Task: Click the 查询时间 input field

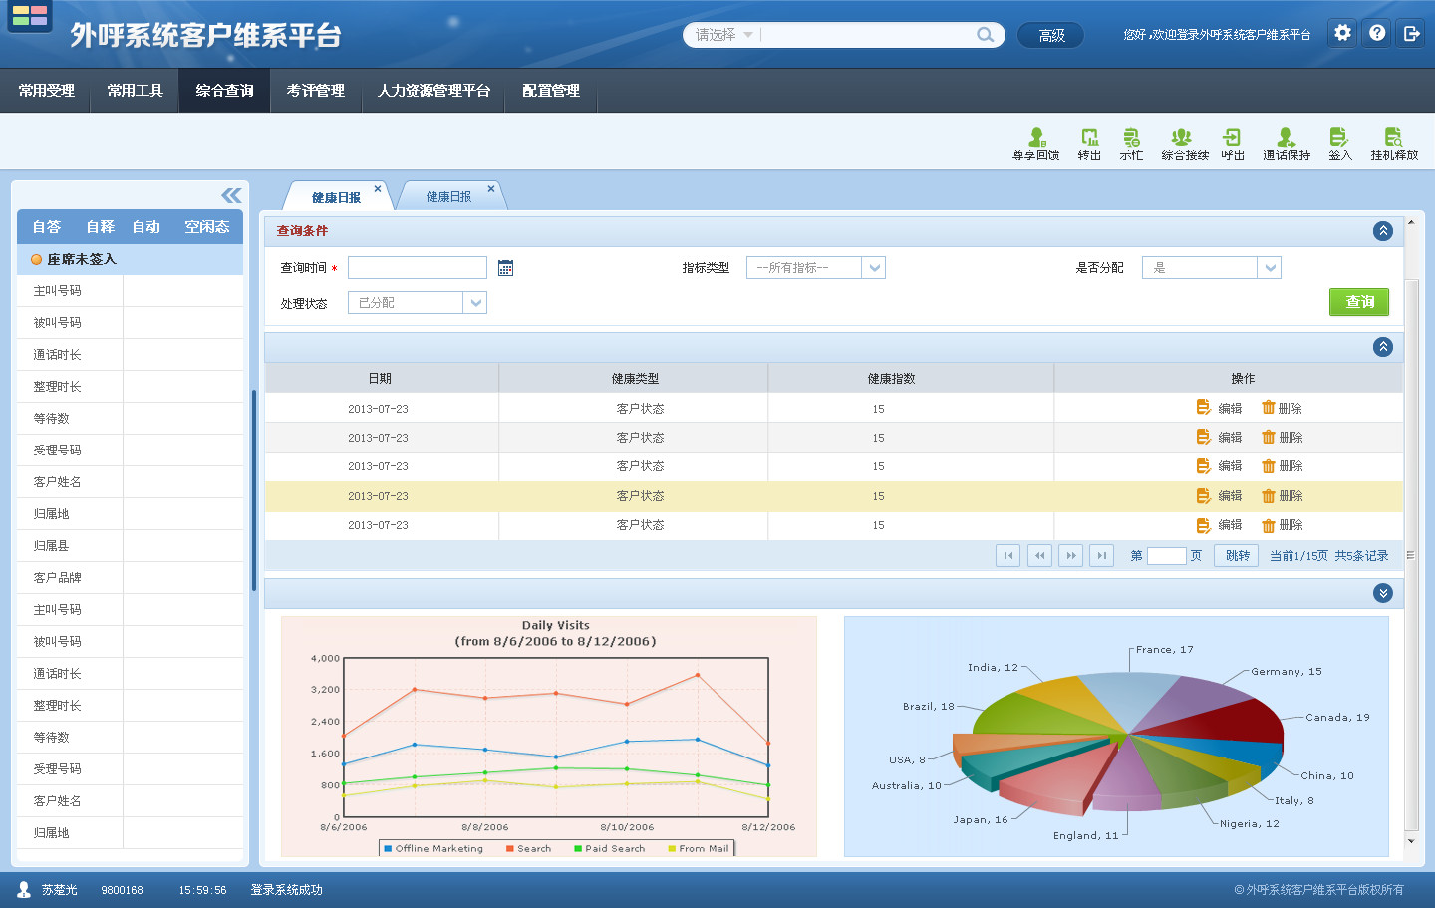Action: pyautogui.click(x=418, y=267)
